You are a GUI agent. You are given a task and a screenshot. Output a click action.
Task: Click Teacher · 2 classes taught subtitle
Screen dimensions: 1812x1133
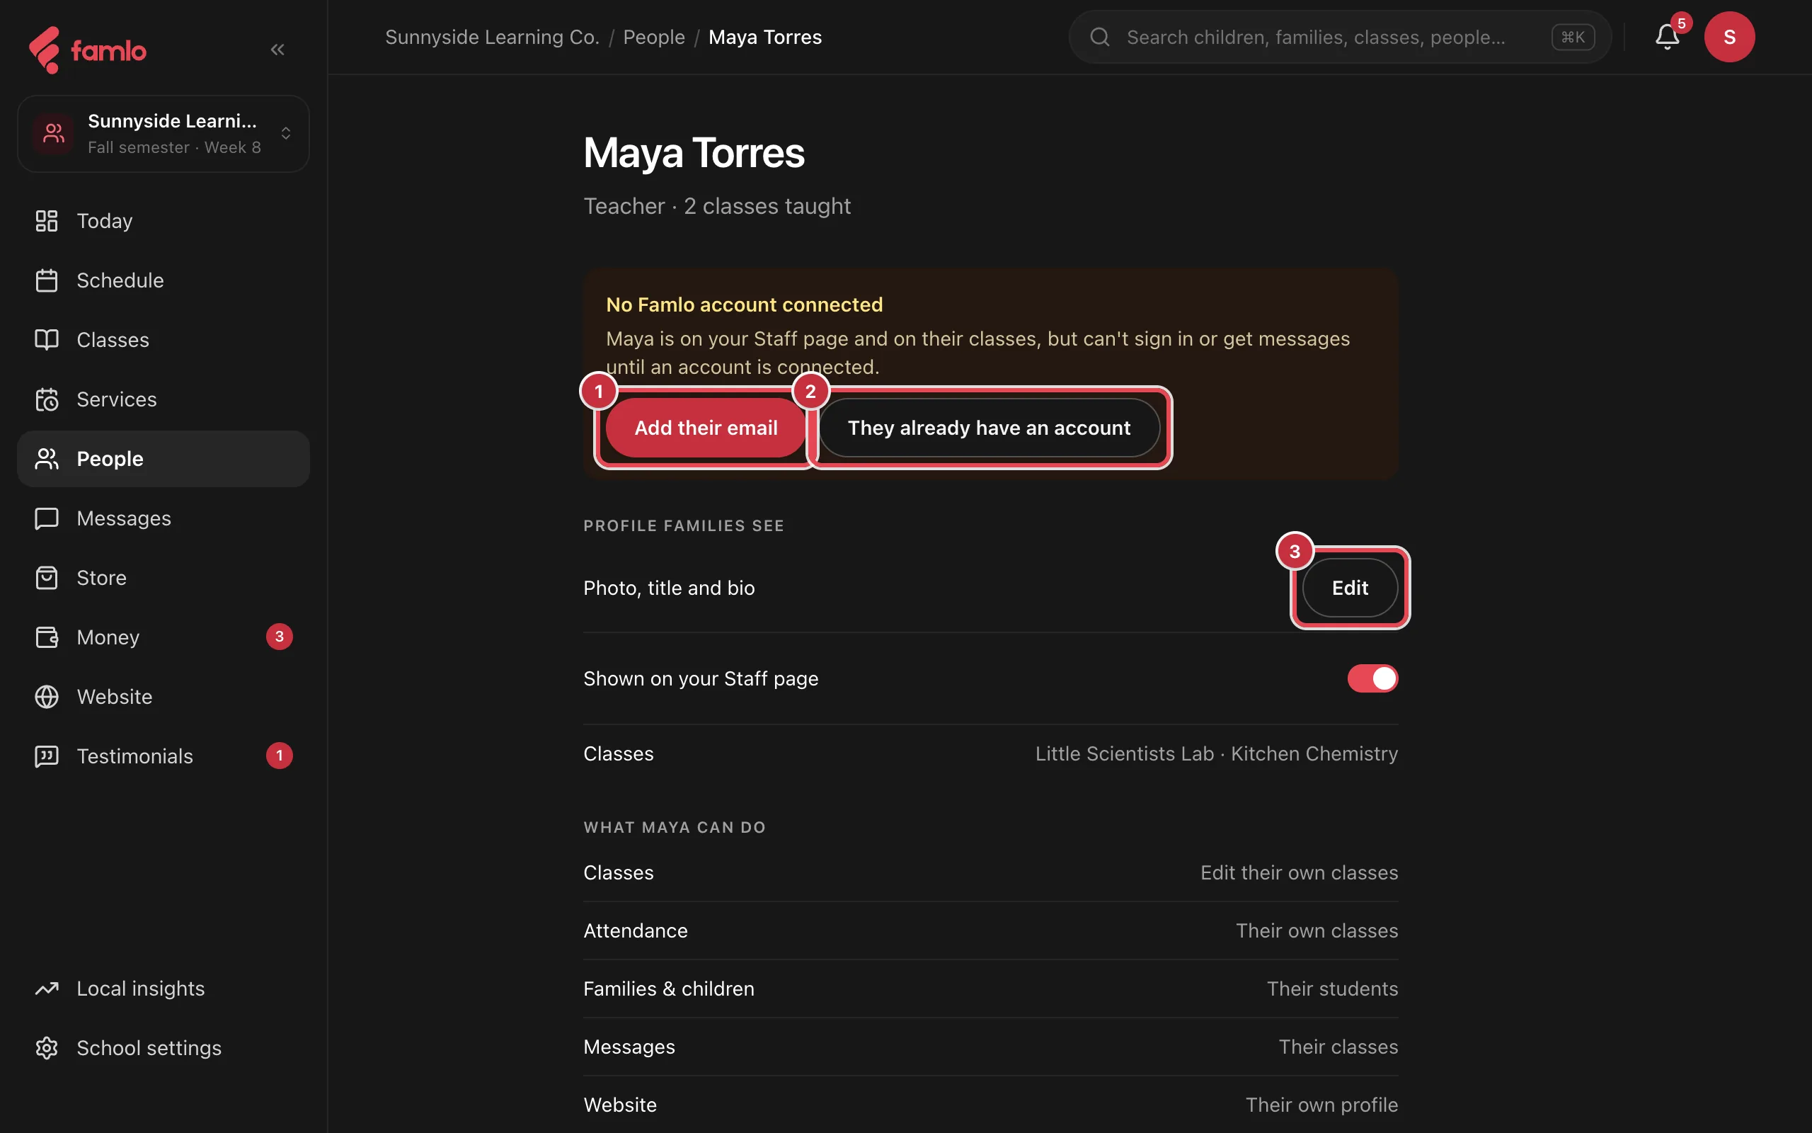click(x=716, y=206)
